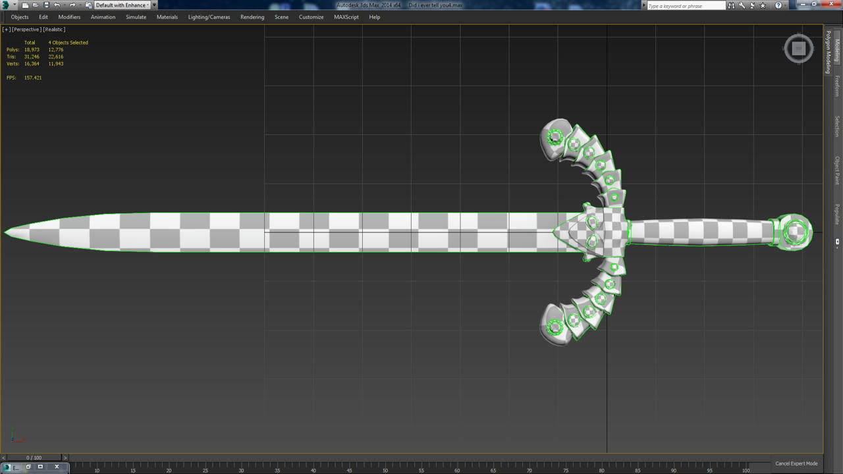
Task: Create a new scene file icon
Action: (x=25, y=5)
